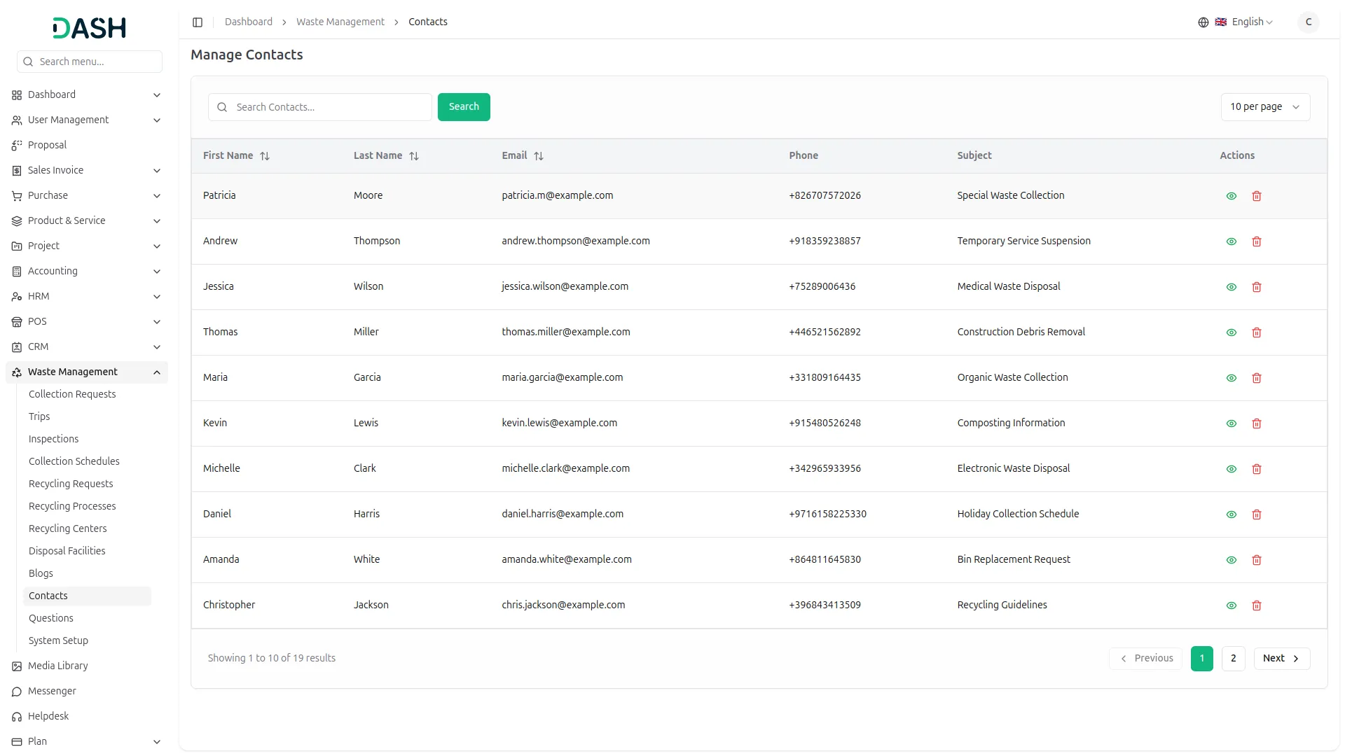The width and height of the screenshot is (1345, 756).
Task: View Maria Garcia's contact details eye
Action: coord(1231,378)
